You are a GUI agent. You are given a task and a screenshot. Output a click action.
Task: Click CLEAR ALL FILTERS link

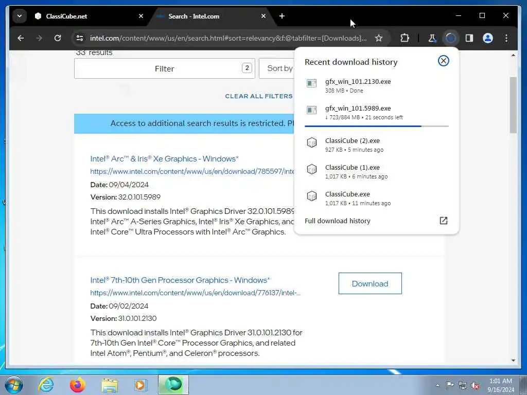[x=259, y=96]
